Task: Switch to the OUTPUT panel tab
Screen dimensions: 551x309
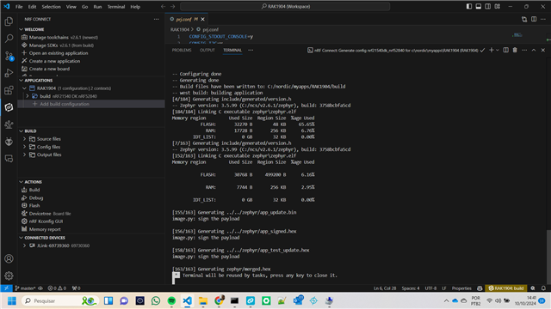Action: [x=207, y=50]
